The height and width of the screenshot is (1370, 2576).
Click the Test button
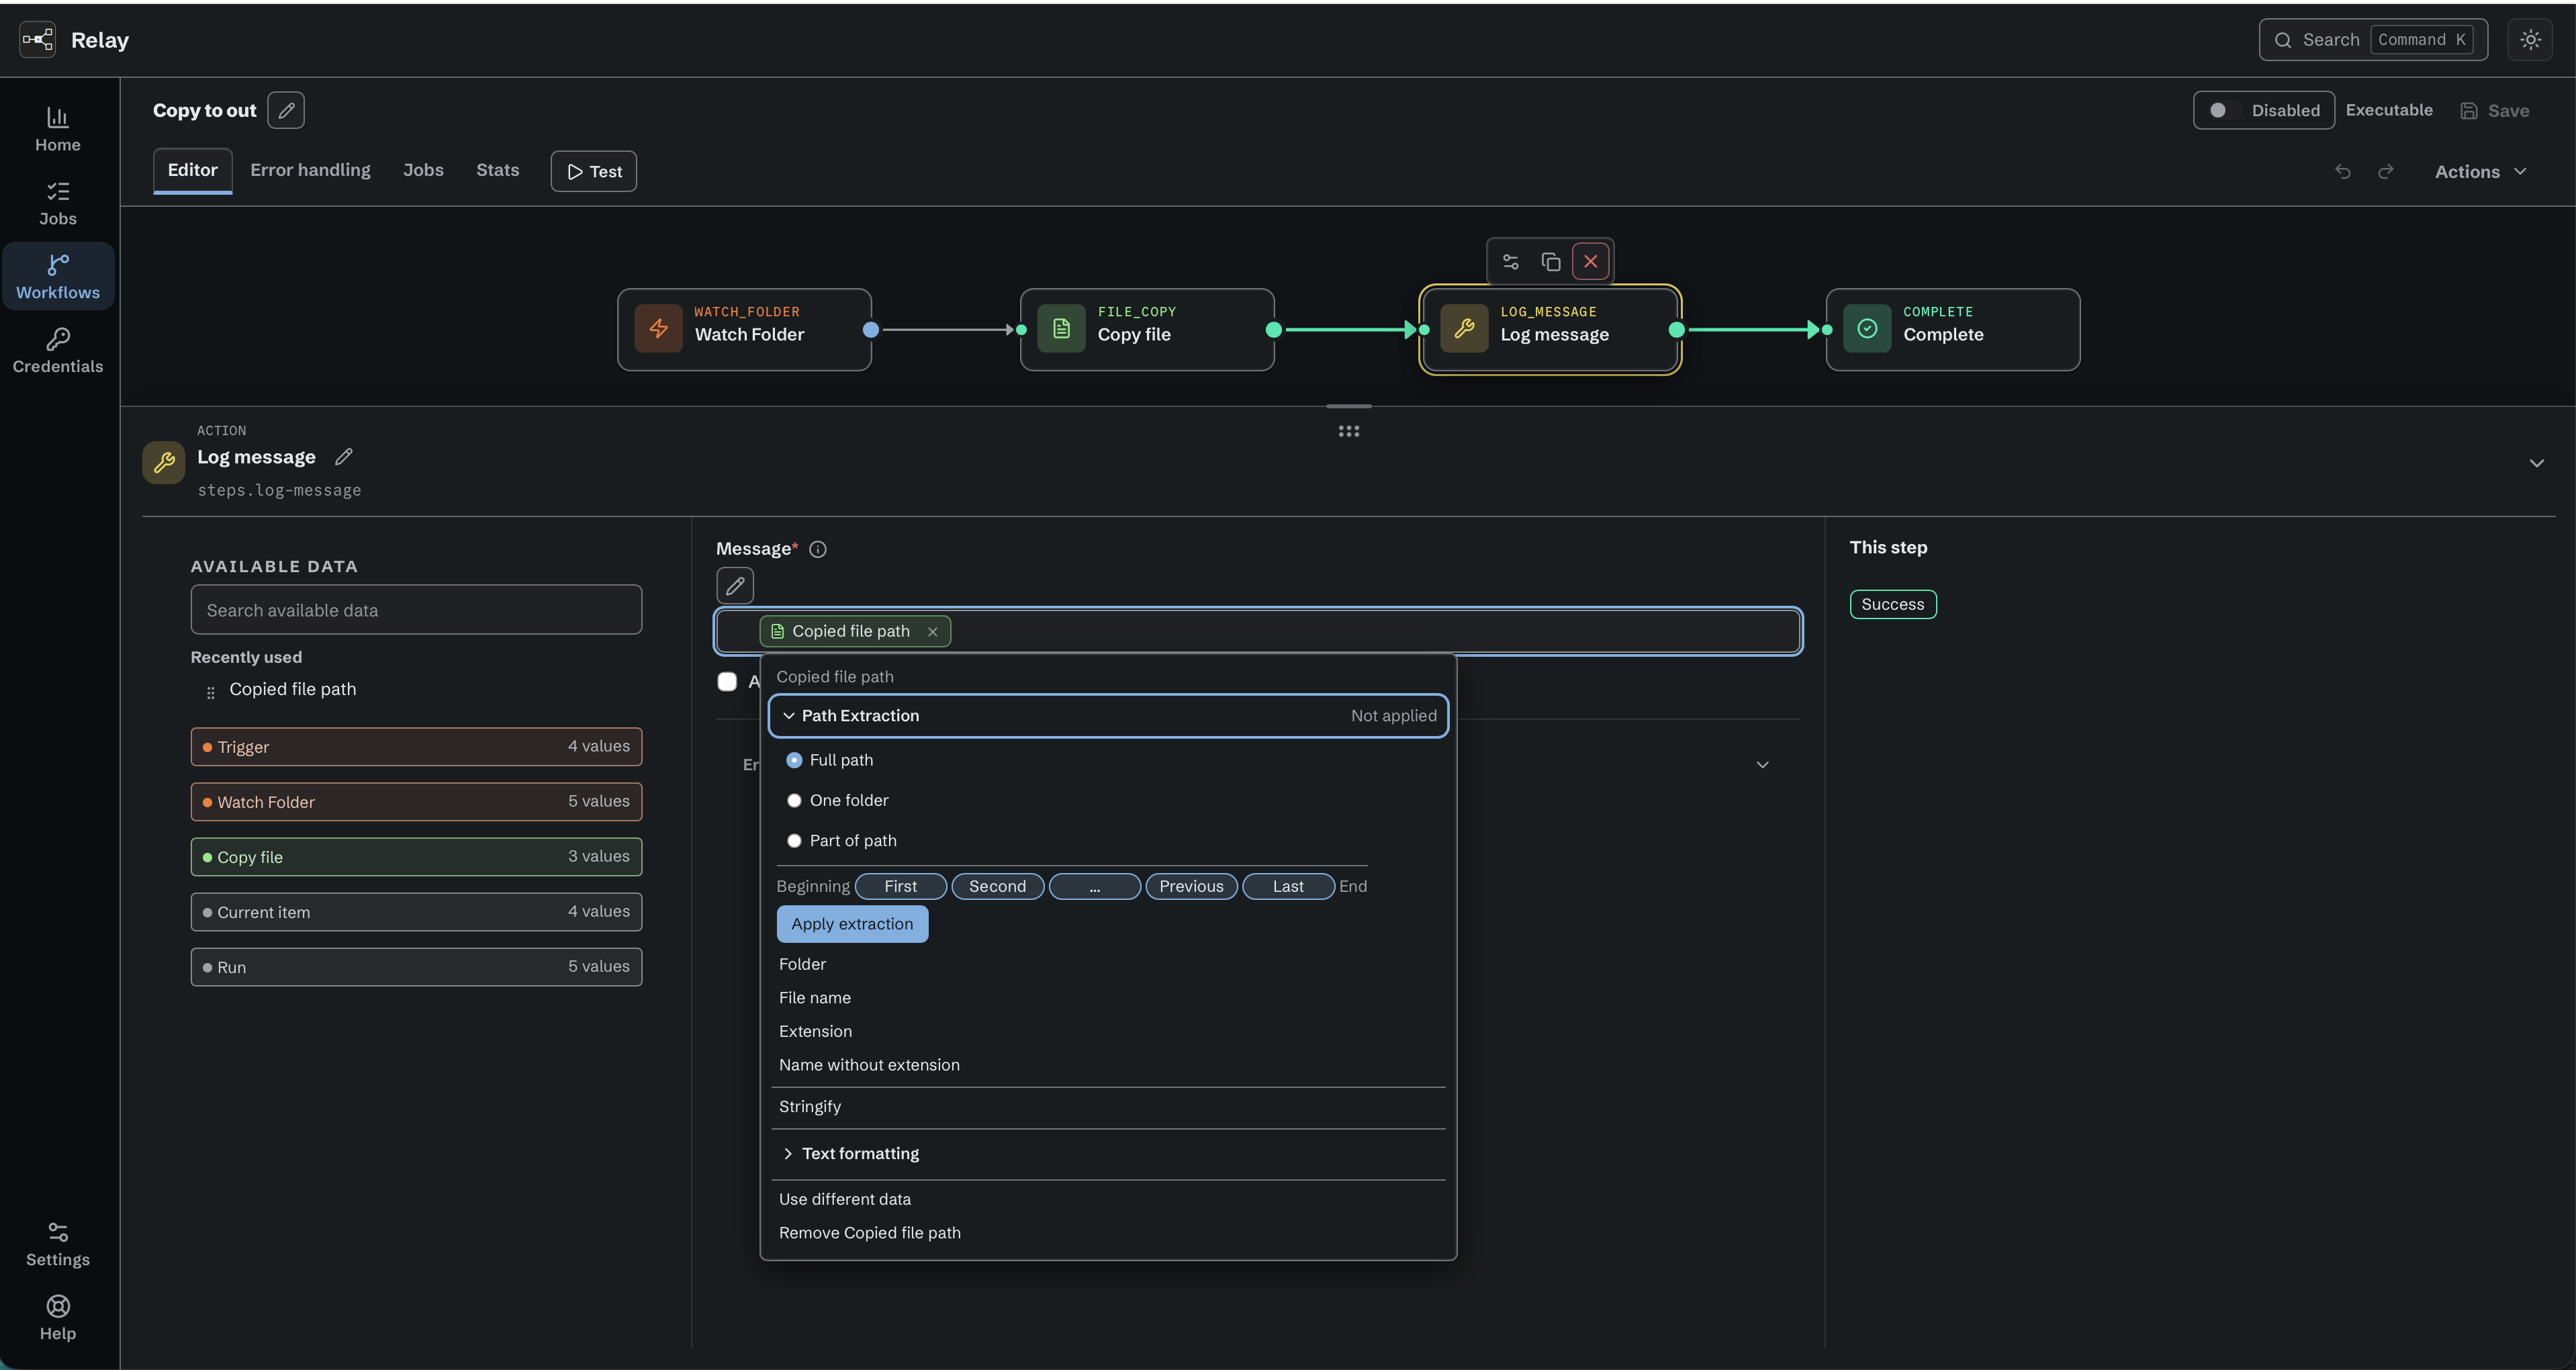coord(594,171)
